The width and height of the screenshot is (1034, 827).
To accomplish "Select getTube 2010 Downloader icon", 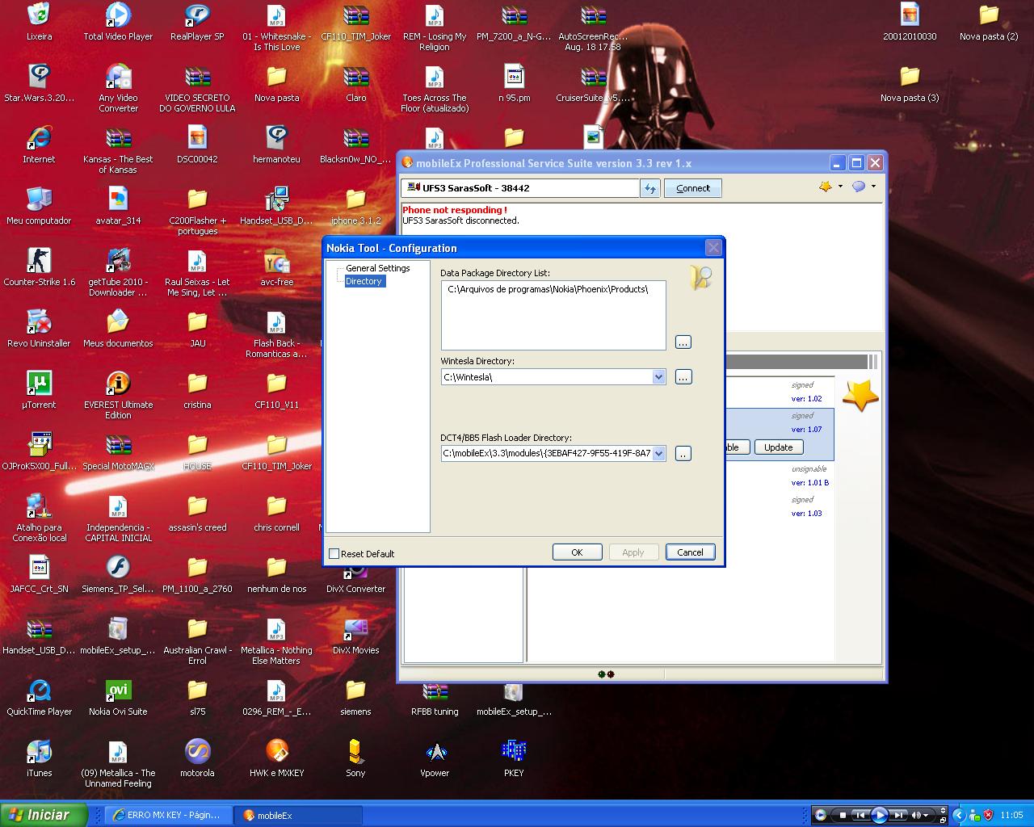I will point(118,273).
